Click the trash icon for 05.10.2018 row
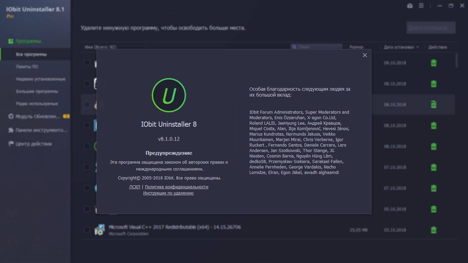Viewport: 468px width, 263px height. 433,209
